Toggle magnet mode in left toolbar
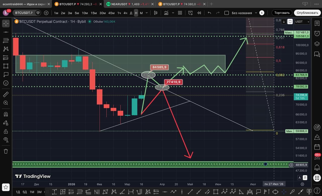The width and height of the screenshot is (322, 196). pos(6,114)
